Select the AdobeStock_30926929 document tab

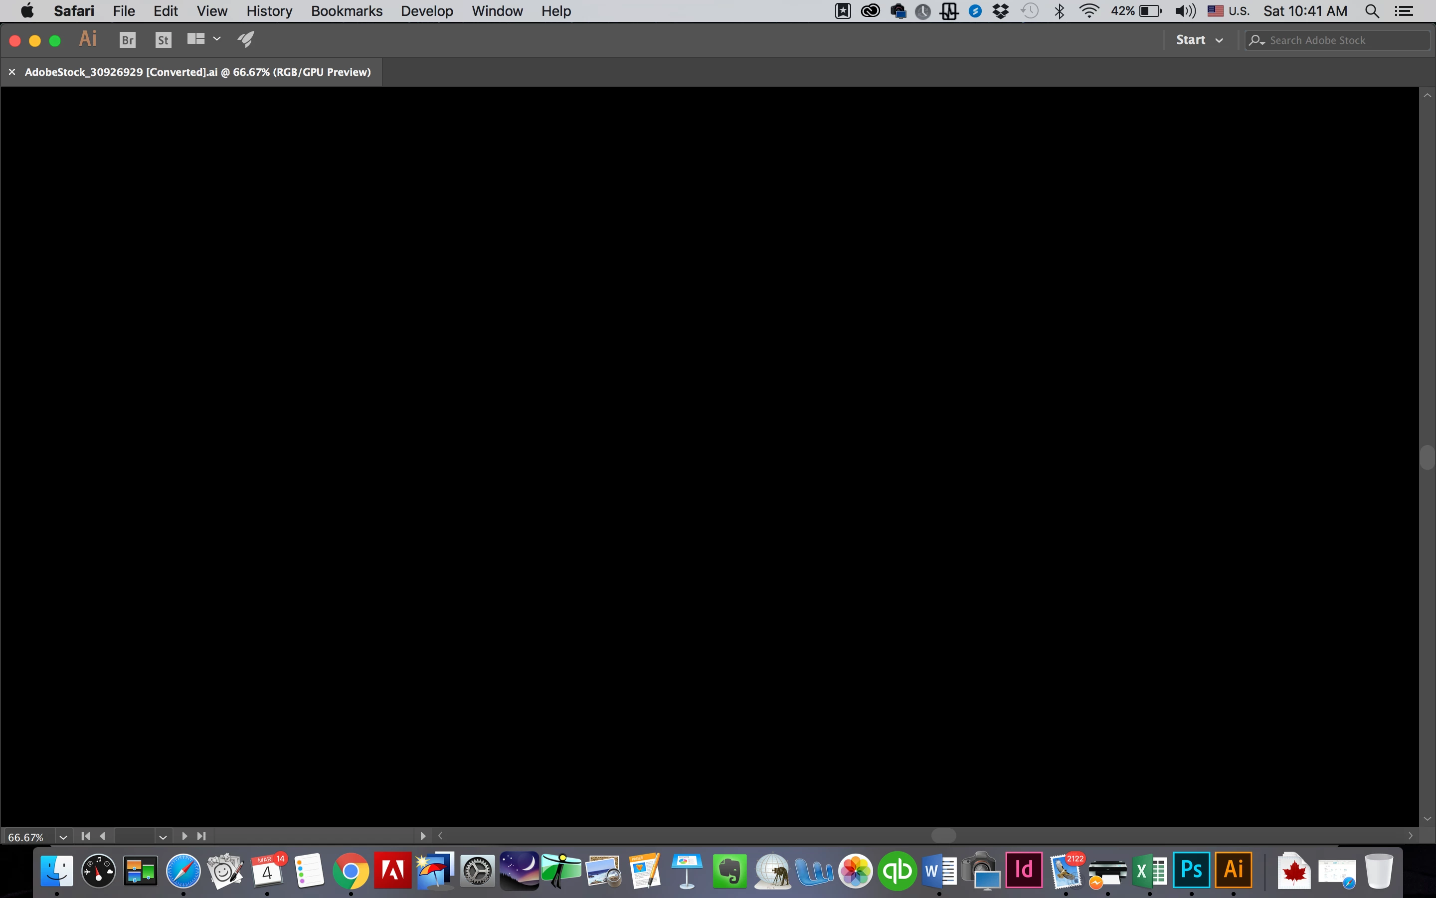(197, 72)
